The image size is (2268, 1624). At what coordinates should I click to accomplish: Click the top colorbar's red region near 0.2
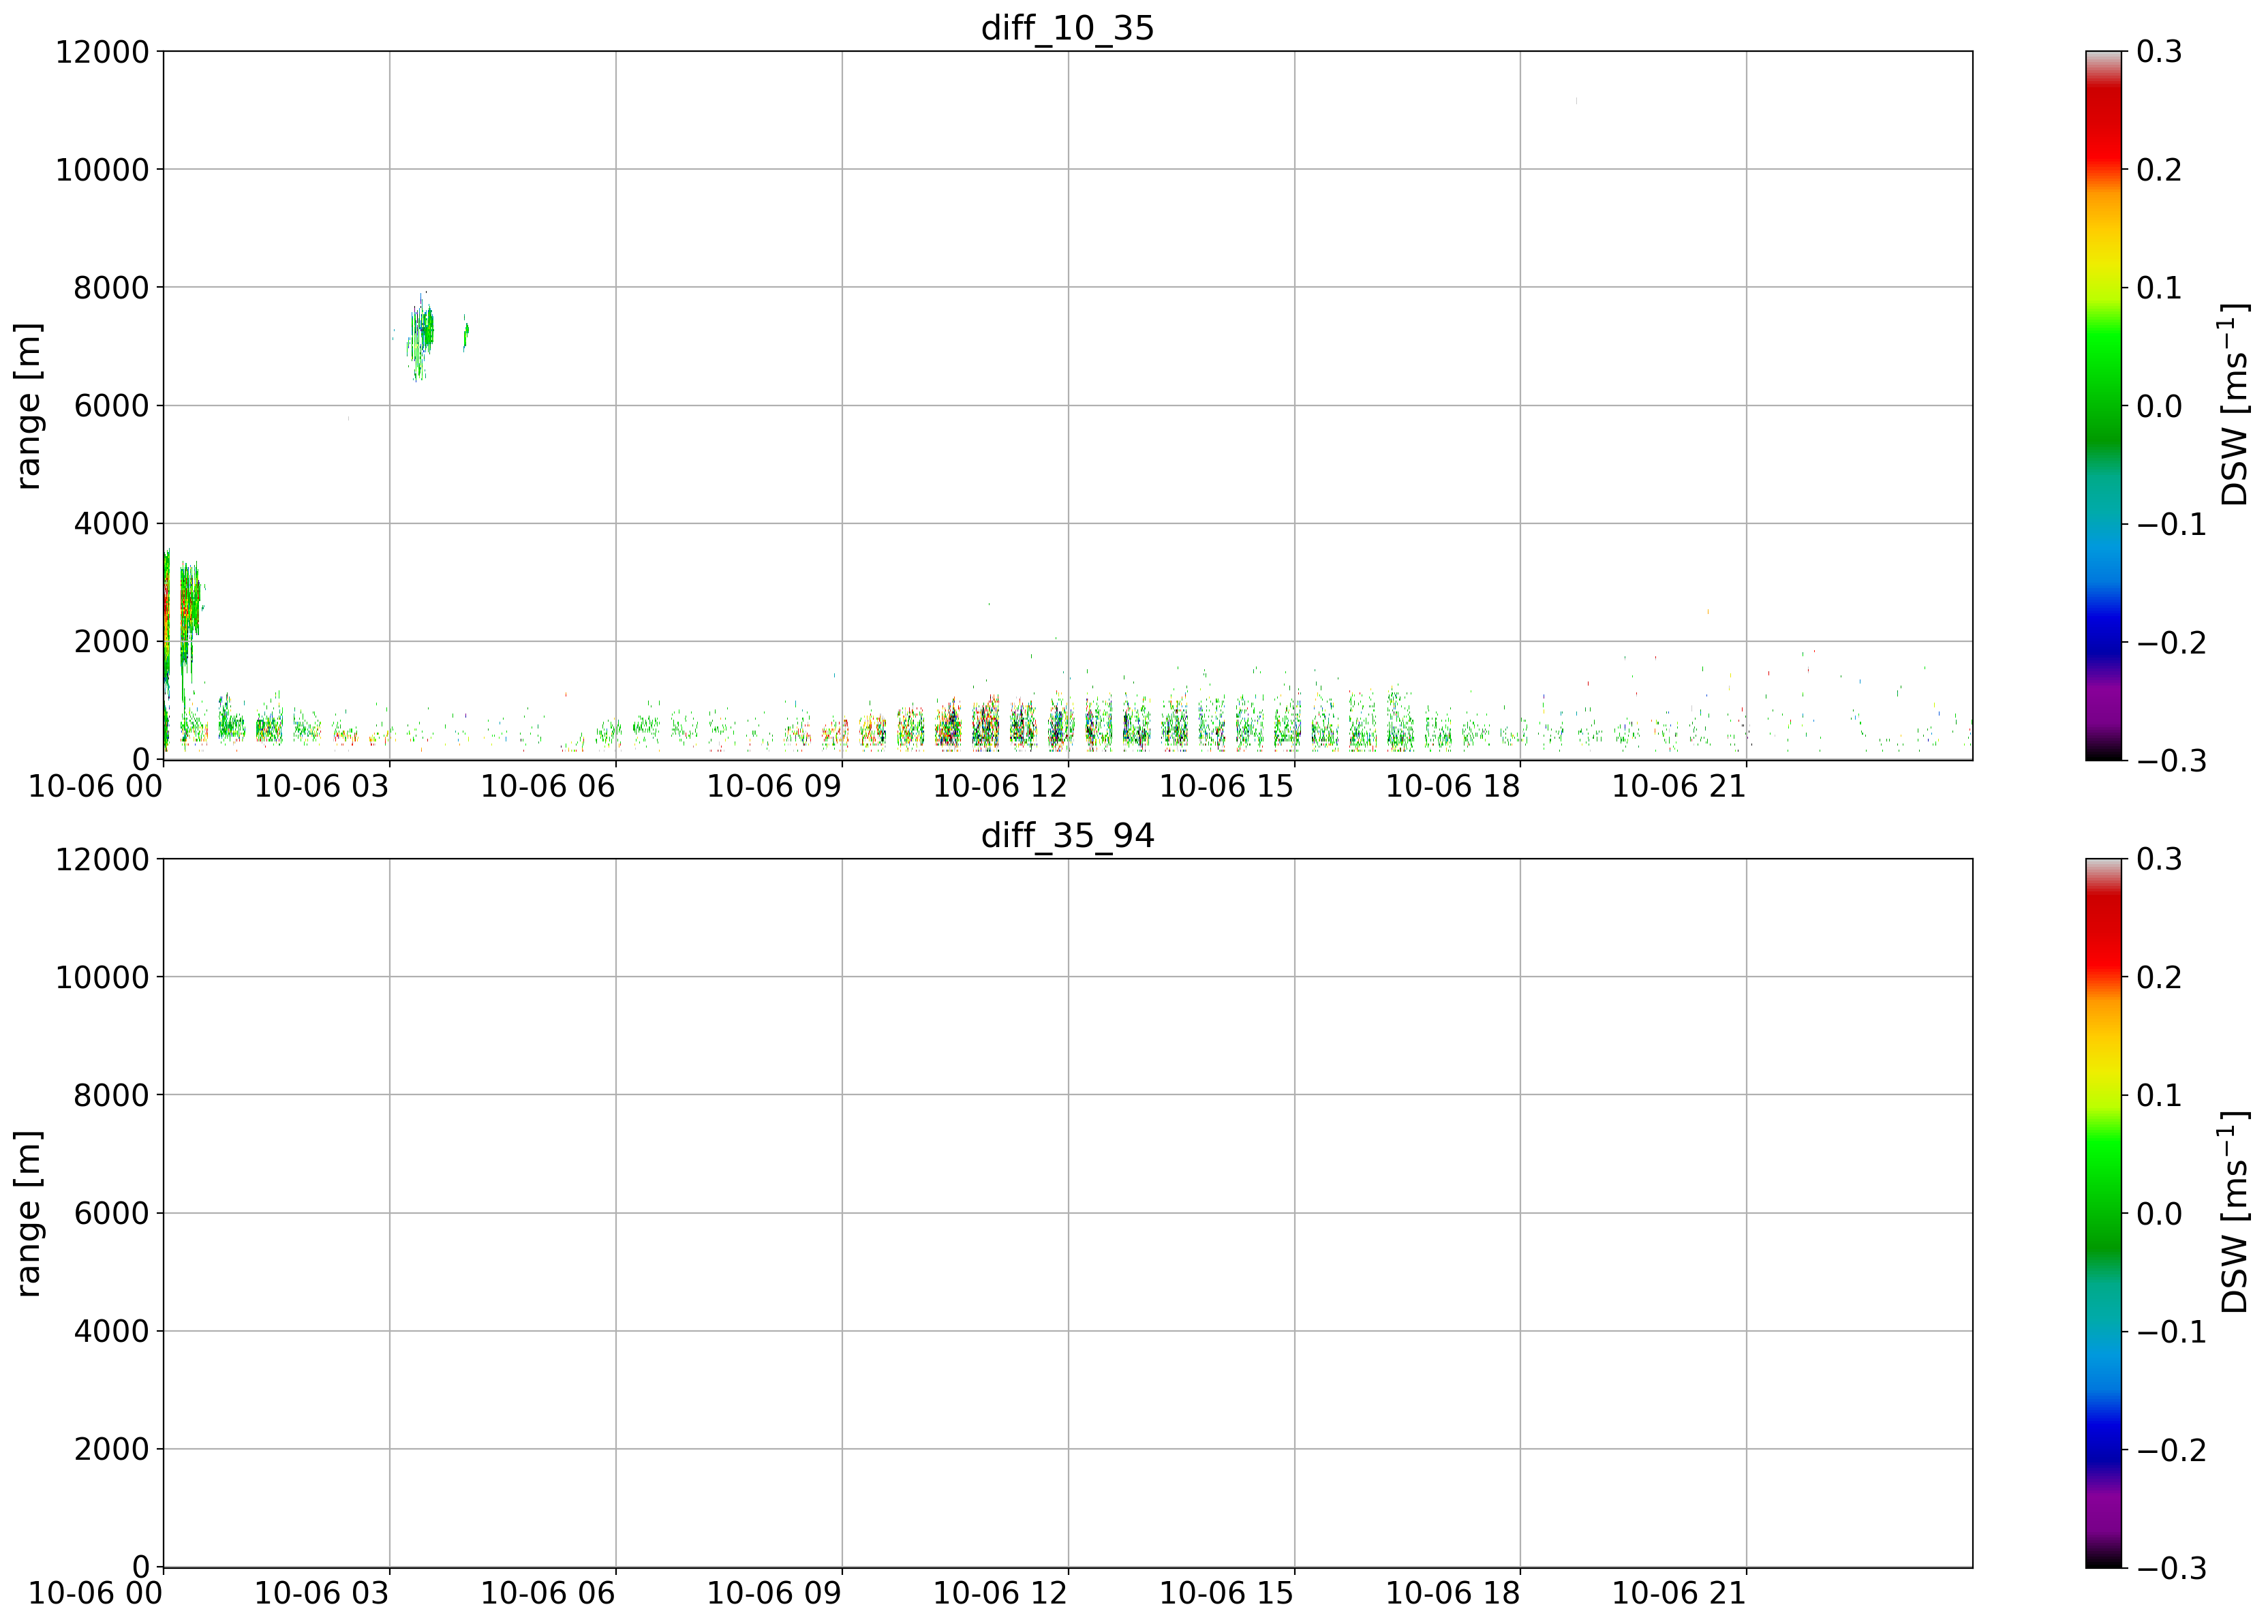2104,160
